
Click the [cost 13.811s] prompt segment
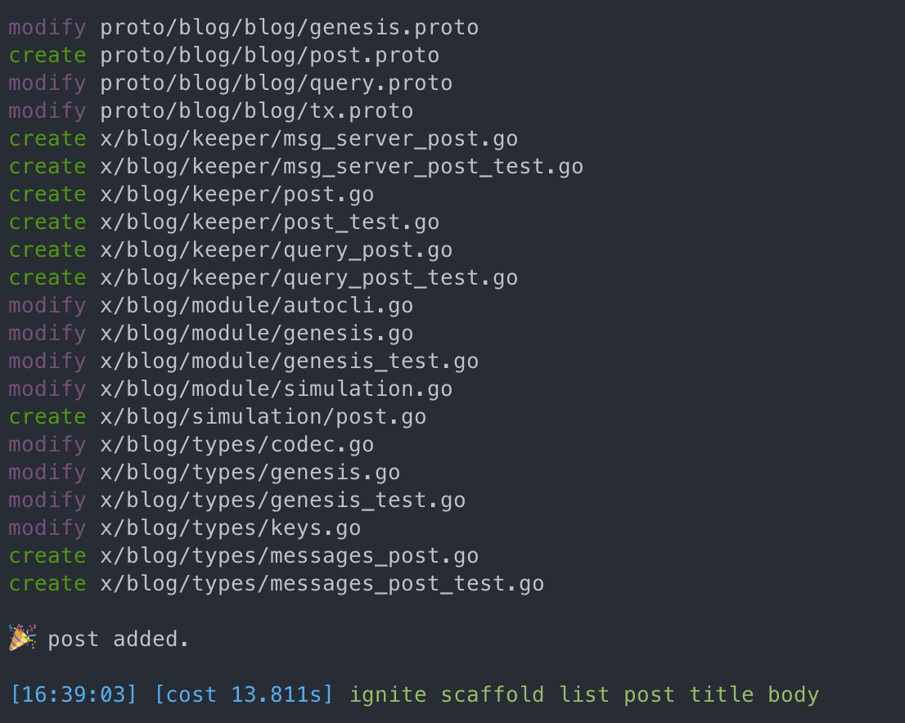(x=244, y=694)
